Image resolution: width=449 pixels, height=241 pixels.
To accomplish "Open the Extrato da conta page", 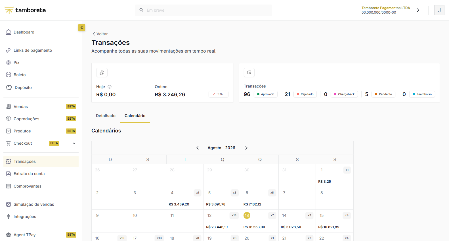I will tap(41, 174).
